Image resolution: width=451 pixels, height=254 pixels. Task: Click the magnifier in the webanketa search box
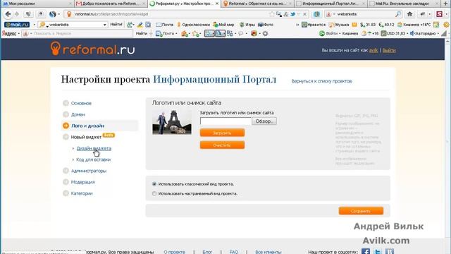pyautogui.click(x=398, y=14)
